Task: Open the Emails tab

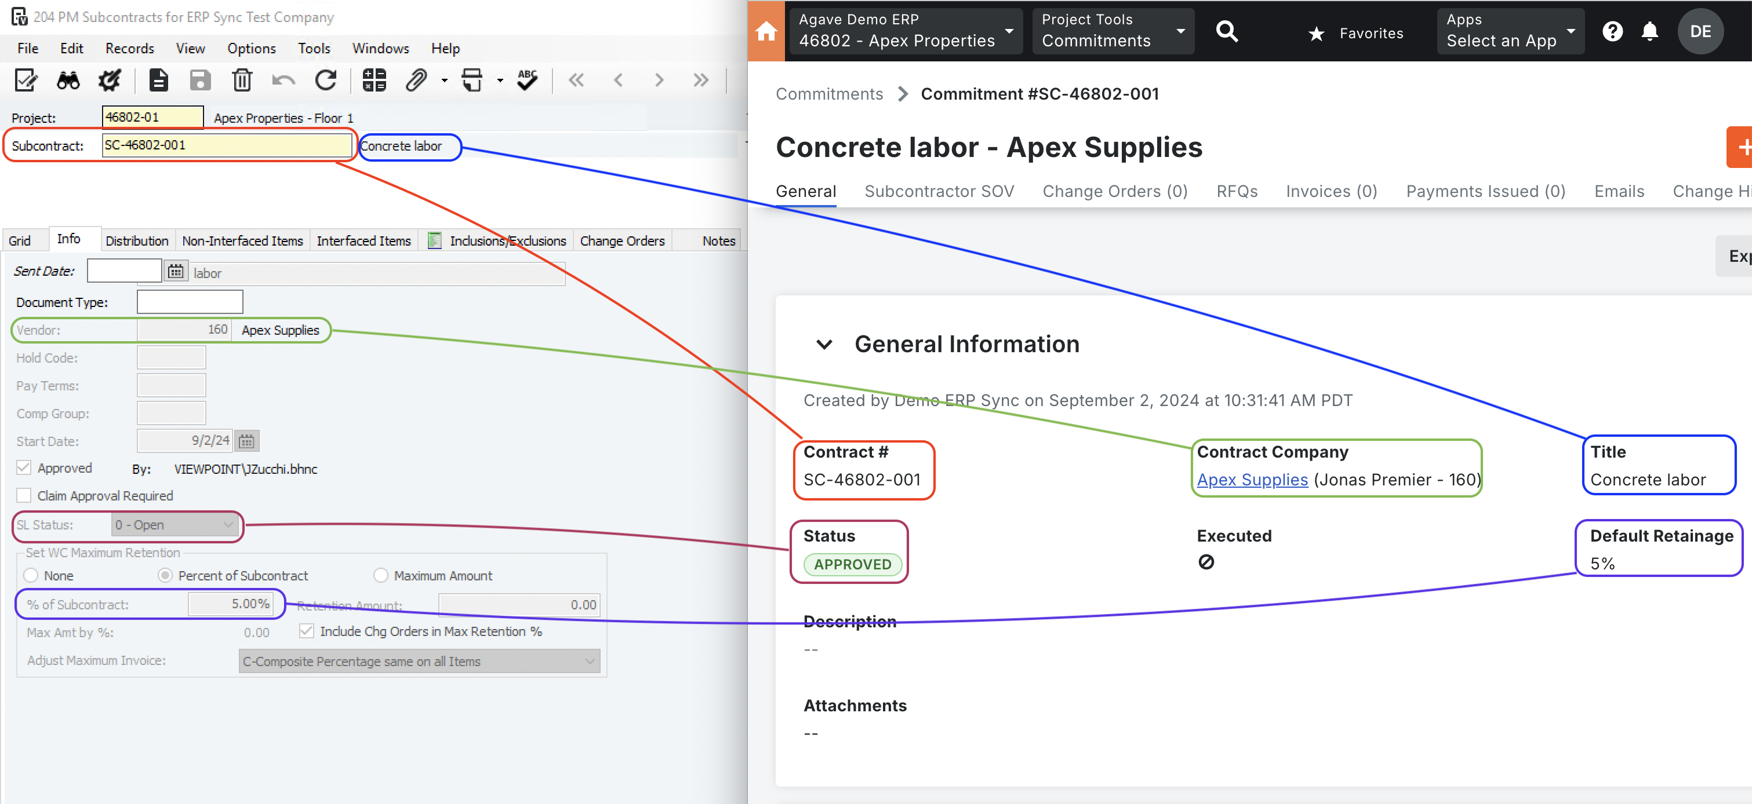Action: [1619, 192]
